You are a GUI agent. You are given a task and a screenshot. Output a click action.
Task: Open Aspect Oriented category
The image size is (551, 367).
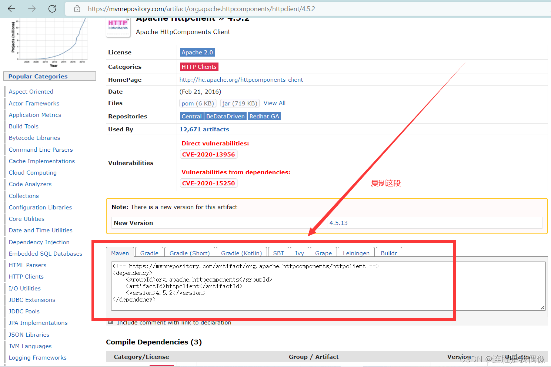pos(31,92)
